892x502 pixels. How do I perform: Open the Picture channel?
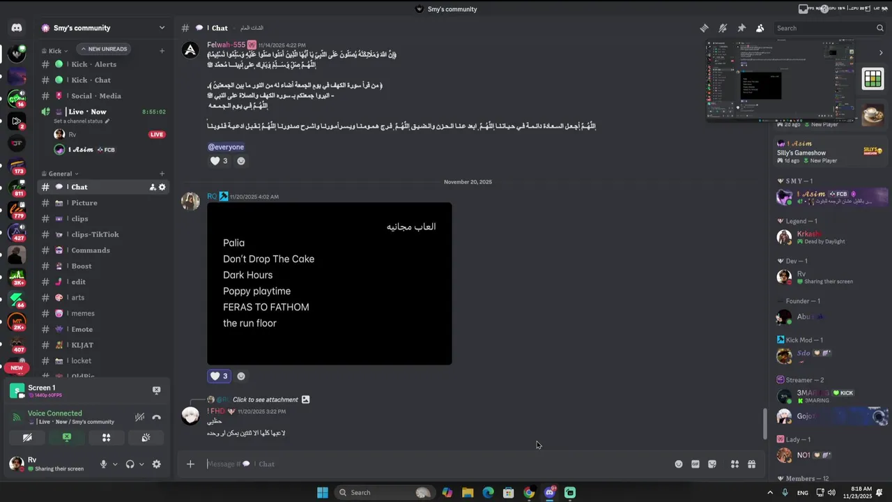(103, 203)
